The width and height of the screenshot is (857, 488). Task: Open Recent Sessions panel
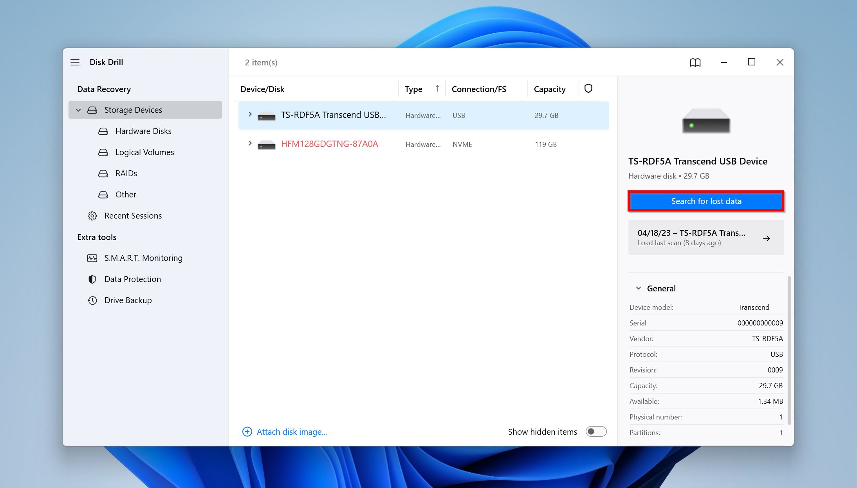[132, 215]
